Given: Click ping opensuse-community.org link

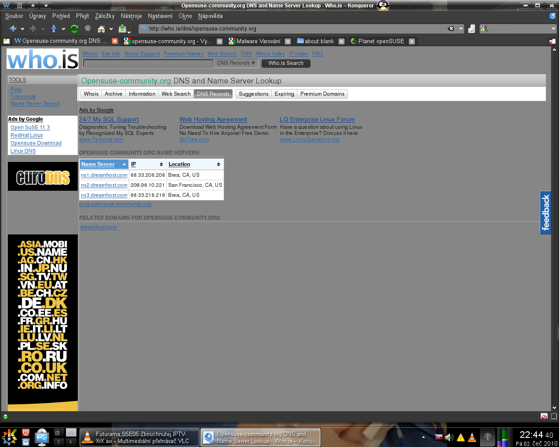Looking at the screenshot, I should (115, 204).
